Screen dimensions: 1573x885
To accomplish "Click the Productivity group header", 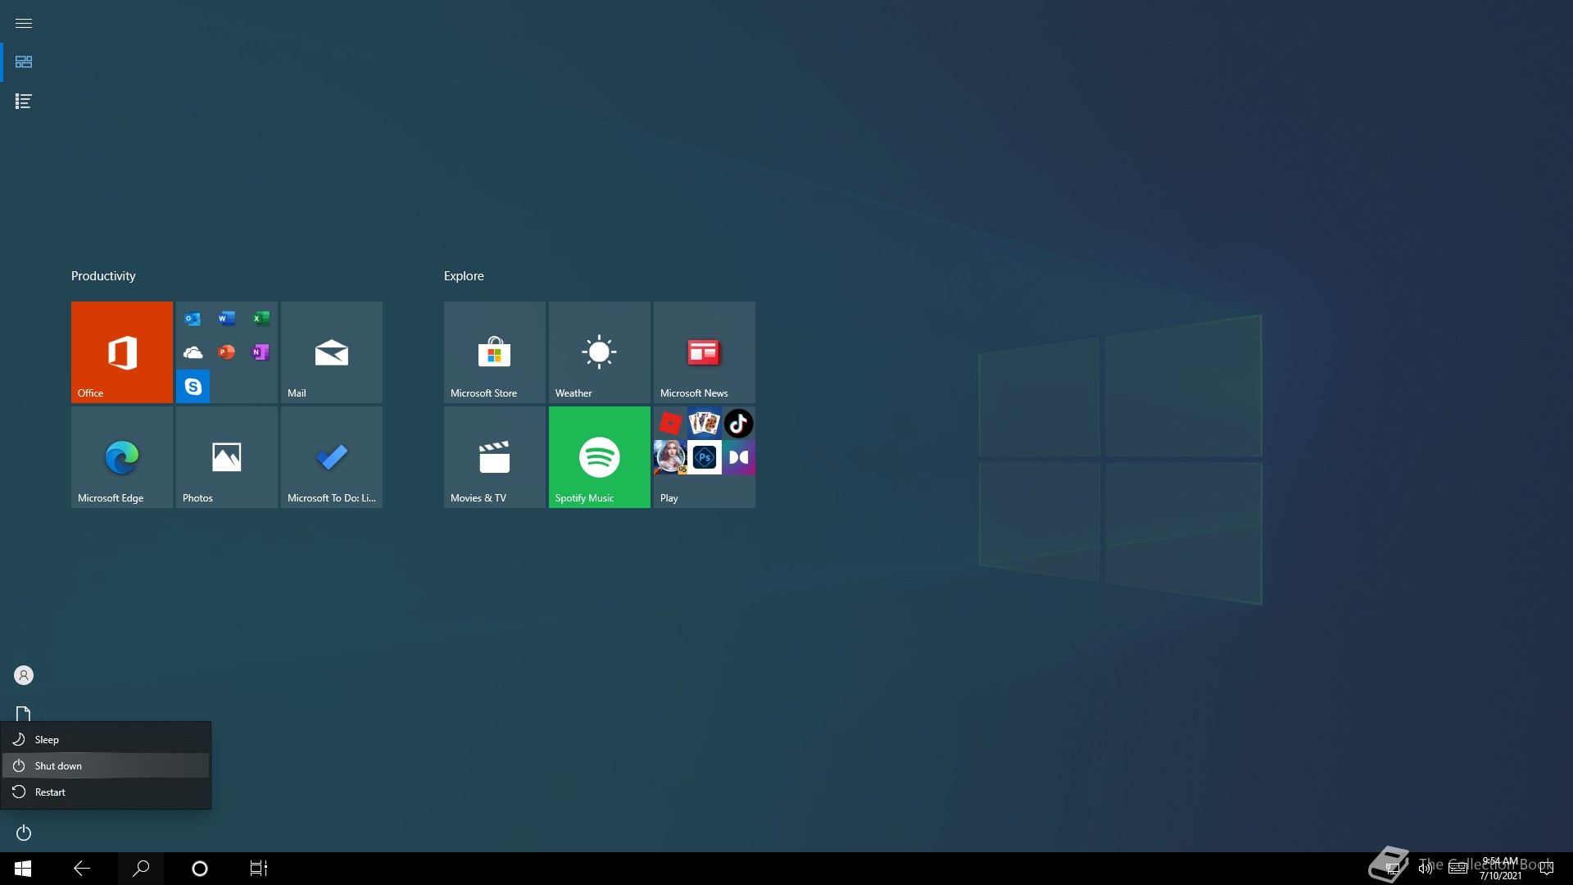I will [103, 276].
